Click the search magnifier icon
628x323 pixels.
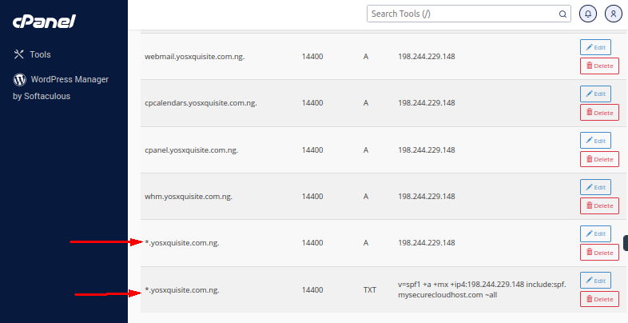562,14
